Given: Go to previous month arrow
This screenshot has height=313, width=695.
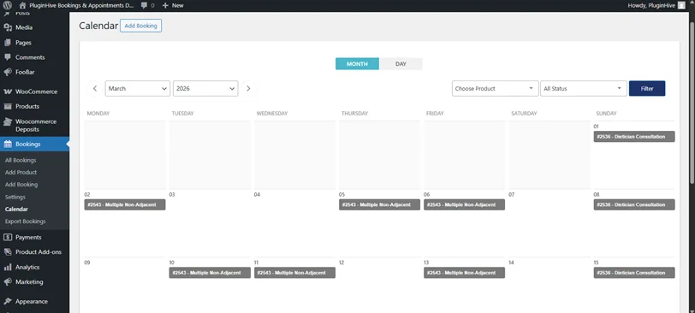Looking at the screenshot, I should pyautogui.click(x=94, y=89).
